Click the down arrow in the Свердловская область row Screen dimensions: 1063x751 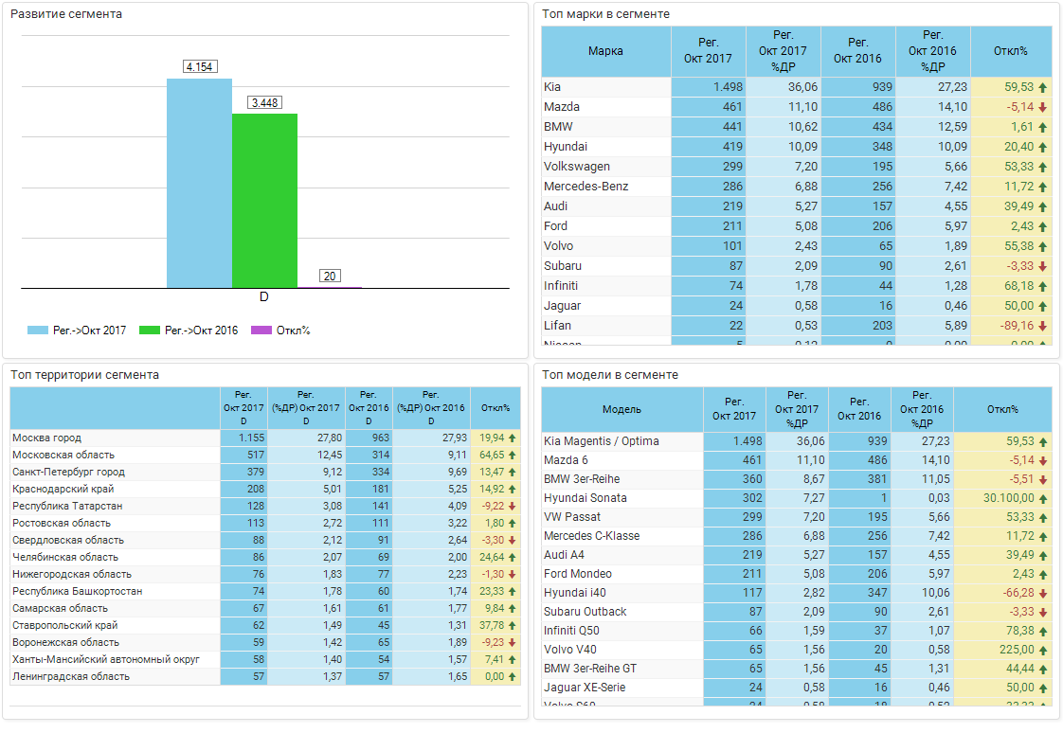(513, 541)
